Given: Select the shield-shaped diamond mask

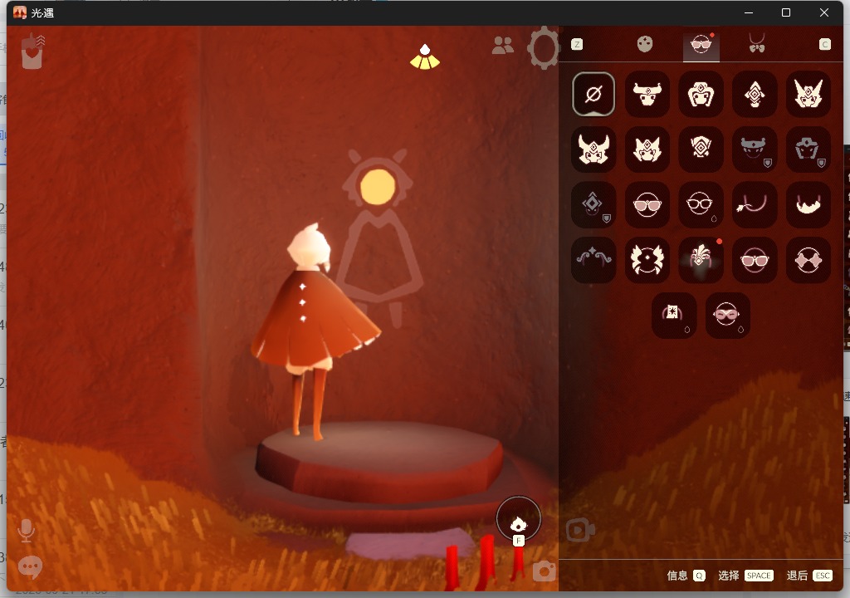Looking at the screenshot, I should point(701,149).
